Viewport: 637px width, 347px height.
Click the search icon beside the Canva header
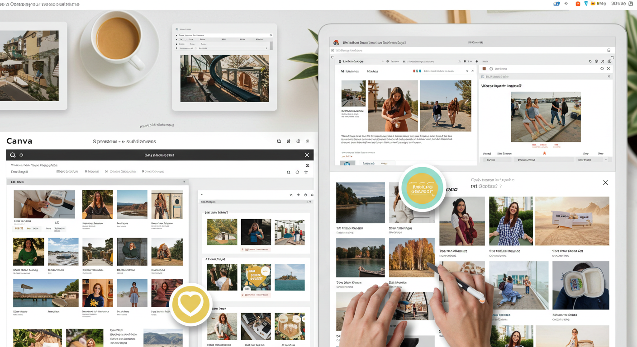[279, 141]
